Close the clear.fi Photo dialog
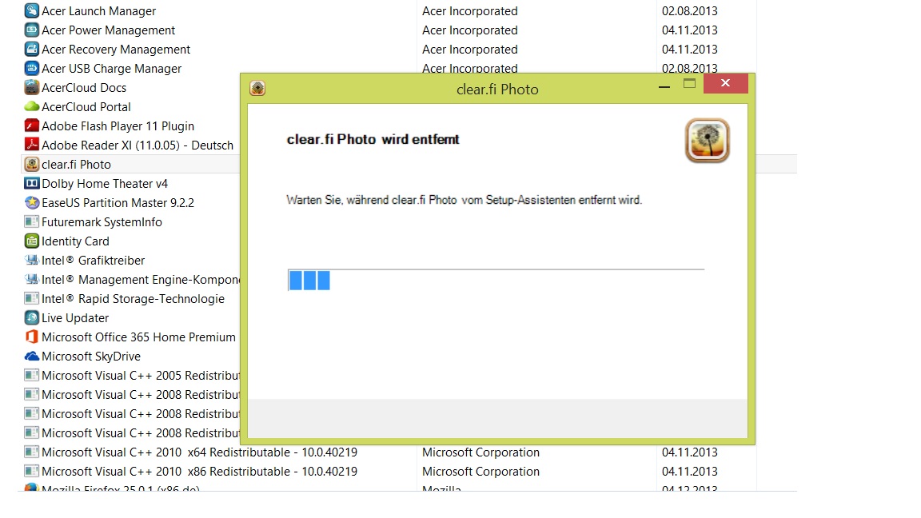Image resolution: width=921 pixels, height=518 pixels. [725, 83]
